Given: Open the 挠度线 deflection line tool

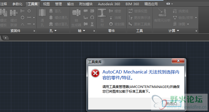Looking at the screenshot, I should click(x=181, y=11).
